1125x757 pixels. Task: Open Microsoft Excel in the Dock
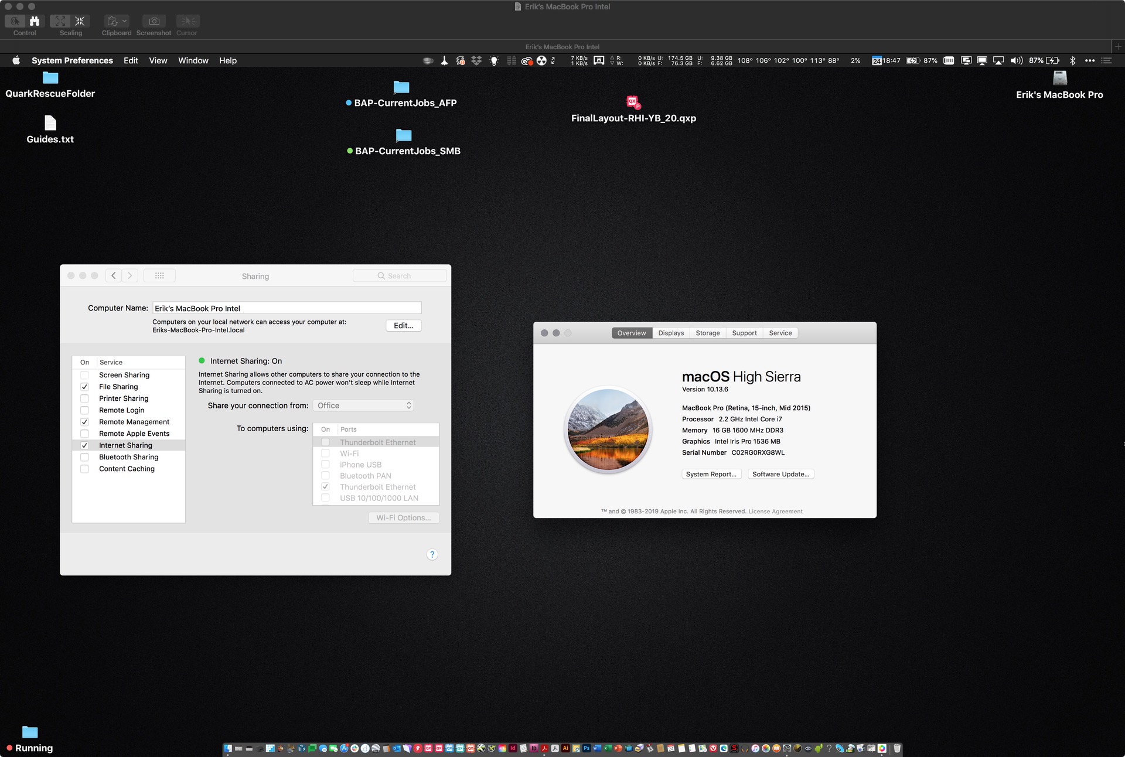pyautogui.click(x=608, y=748)
